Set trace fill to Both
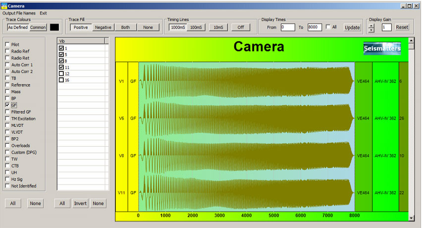This screenshot has height=228, width=422. [125, 27]
